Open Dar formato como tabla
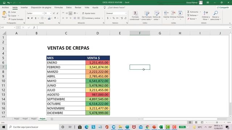This screenshot has height=130, width=232. coord(146,16)
